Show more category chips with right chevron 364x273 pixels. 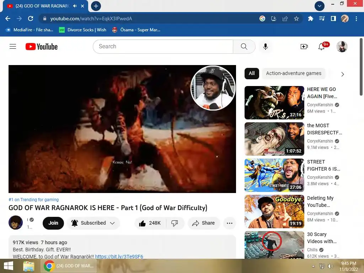342,74
